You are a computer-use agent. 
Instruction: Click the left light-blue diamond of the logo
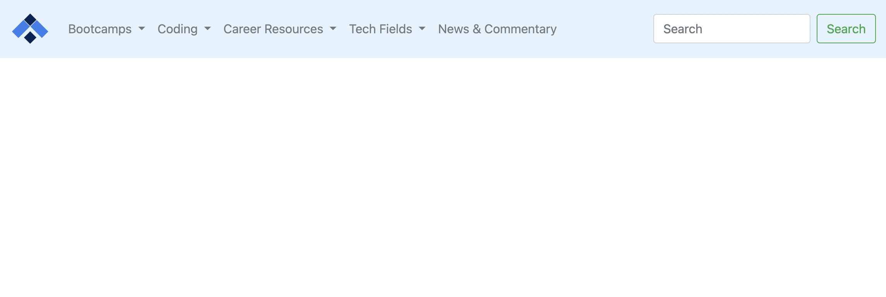pos(21,29)
